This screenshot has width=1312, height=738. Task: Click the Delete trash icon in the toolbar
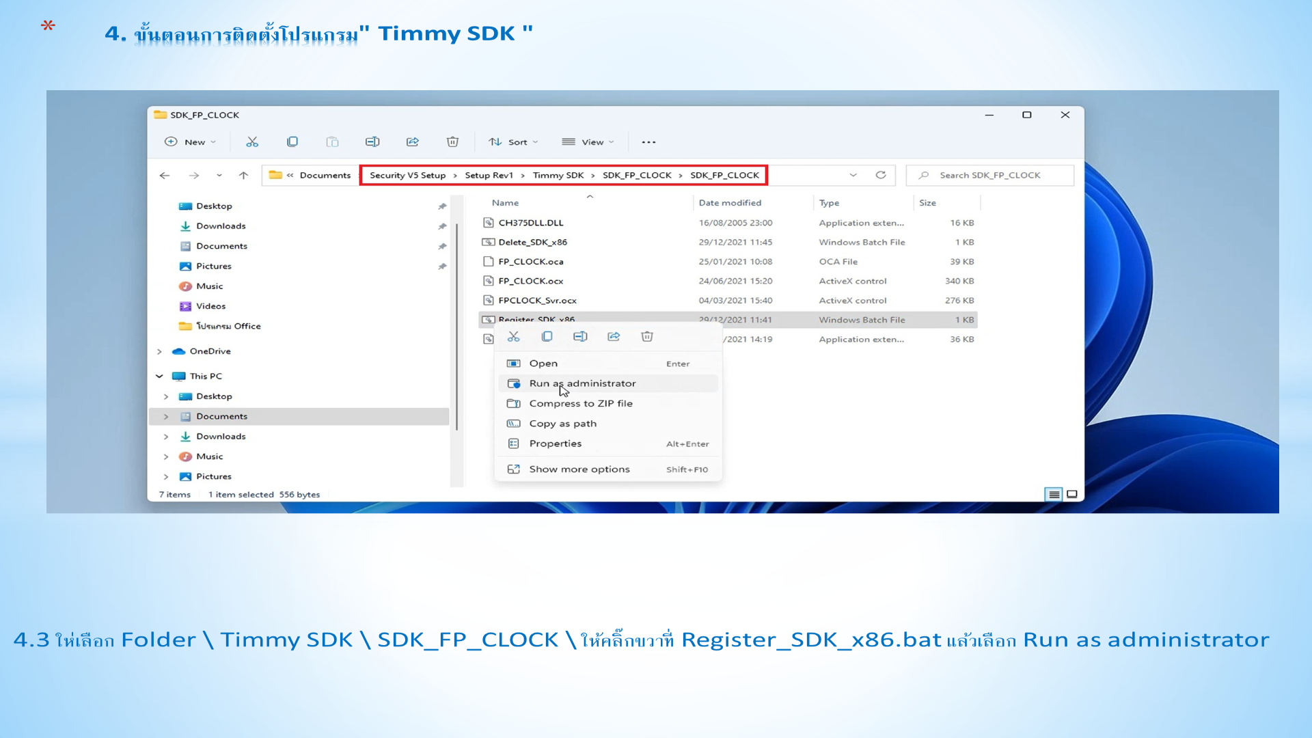tap(452, 142)
